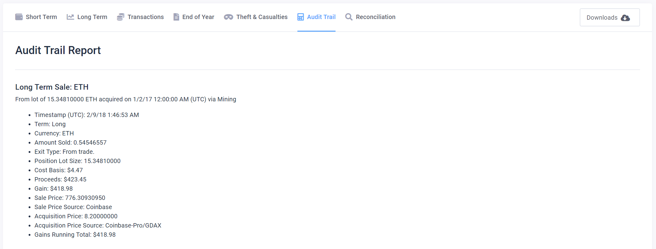The image size is (656, 249).
Task: Click the Downloads button
Action: pyautogui.click(x=610, y=18)
